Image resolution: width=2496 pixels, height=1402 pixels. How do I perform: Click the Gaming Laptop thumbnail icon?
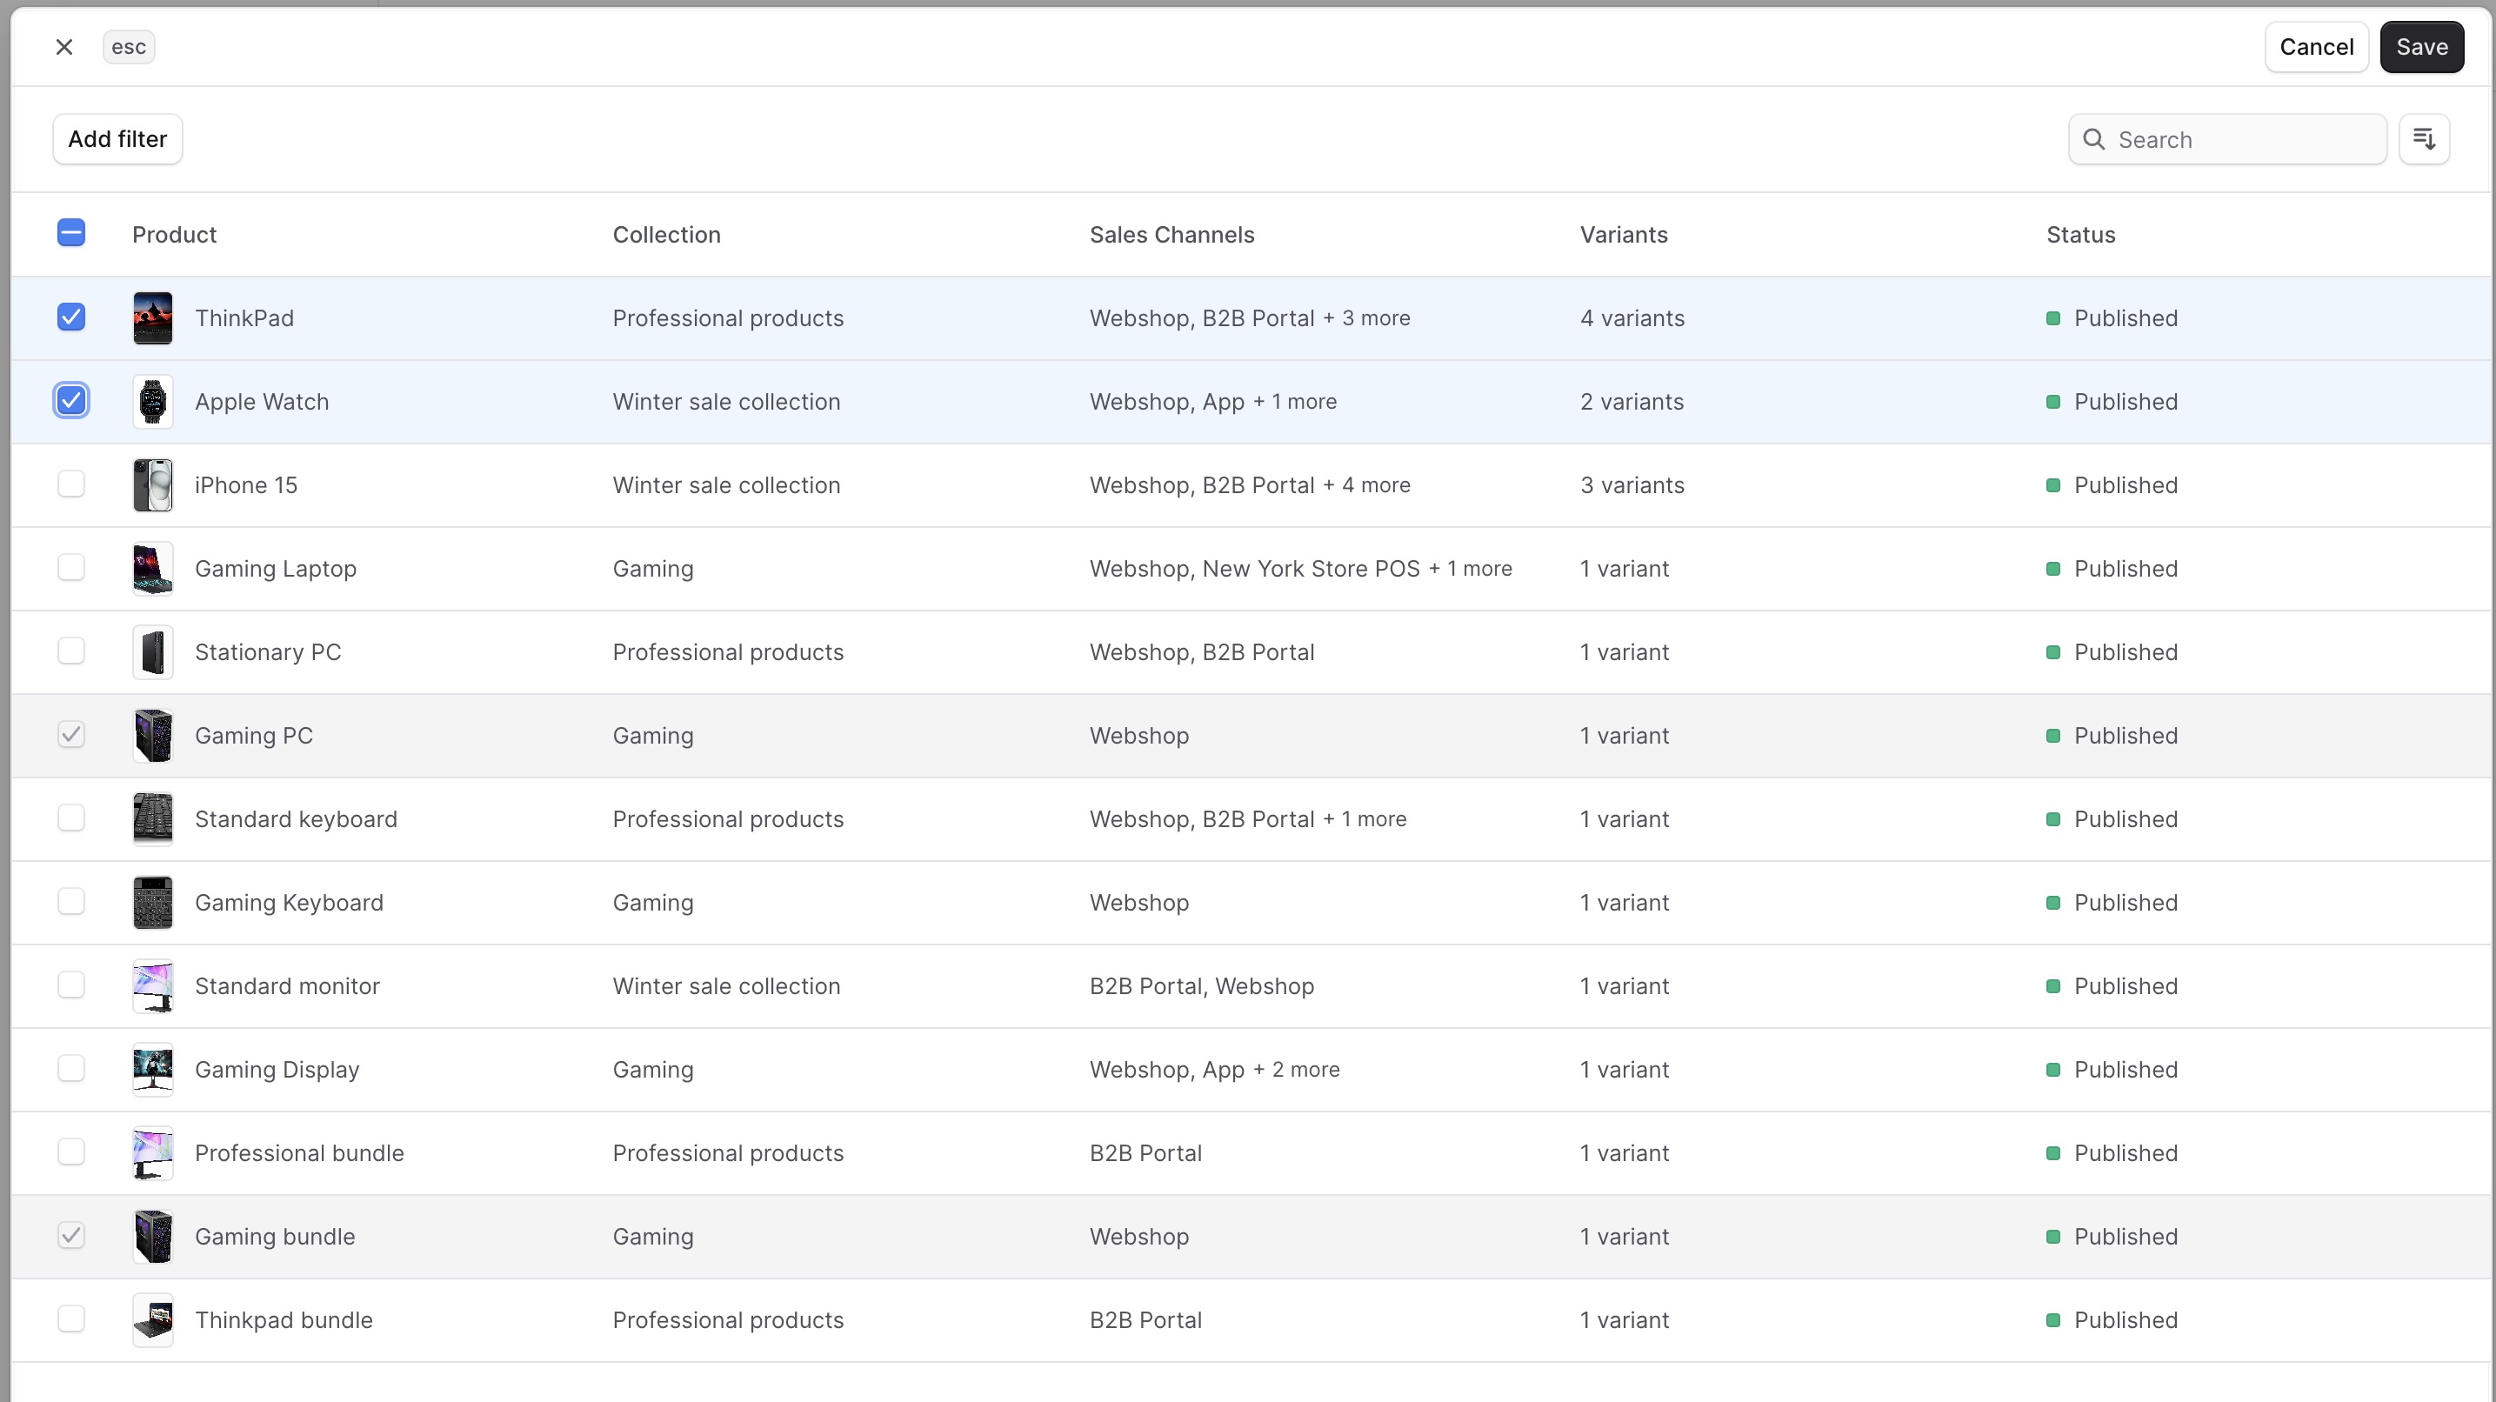click(152, 568)
